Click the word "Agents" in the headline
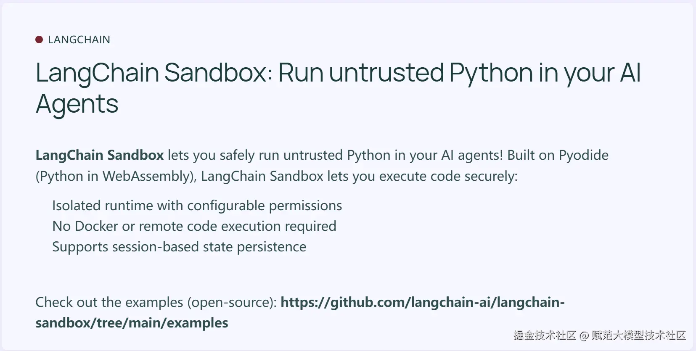This screenshot has width=696, height=351. [x=77, y=104]
